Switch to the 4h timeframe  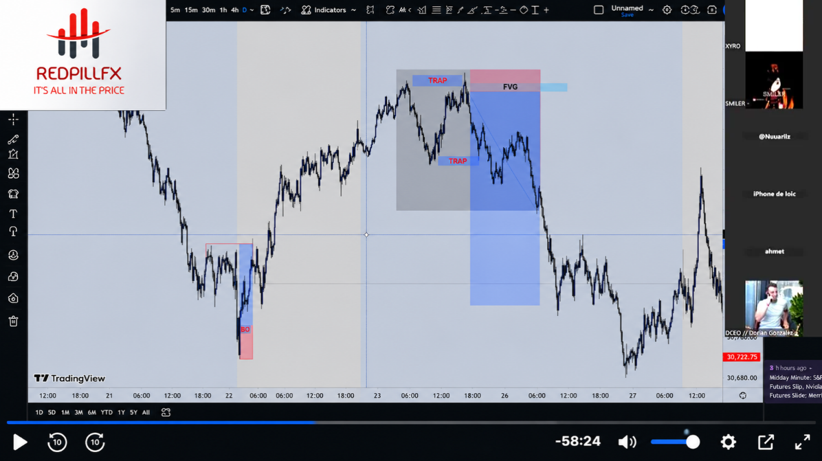click(235, 10)
